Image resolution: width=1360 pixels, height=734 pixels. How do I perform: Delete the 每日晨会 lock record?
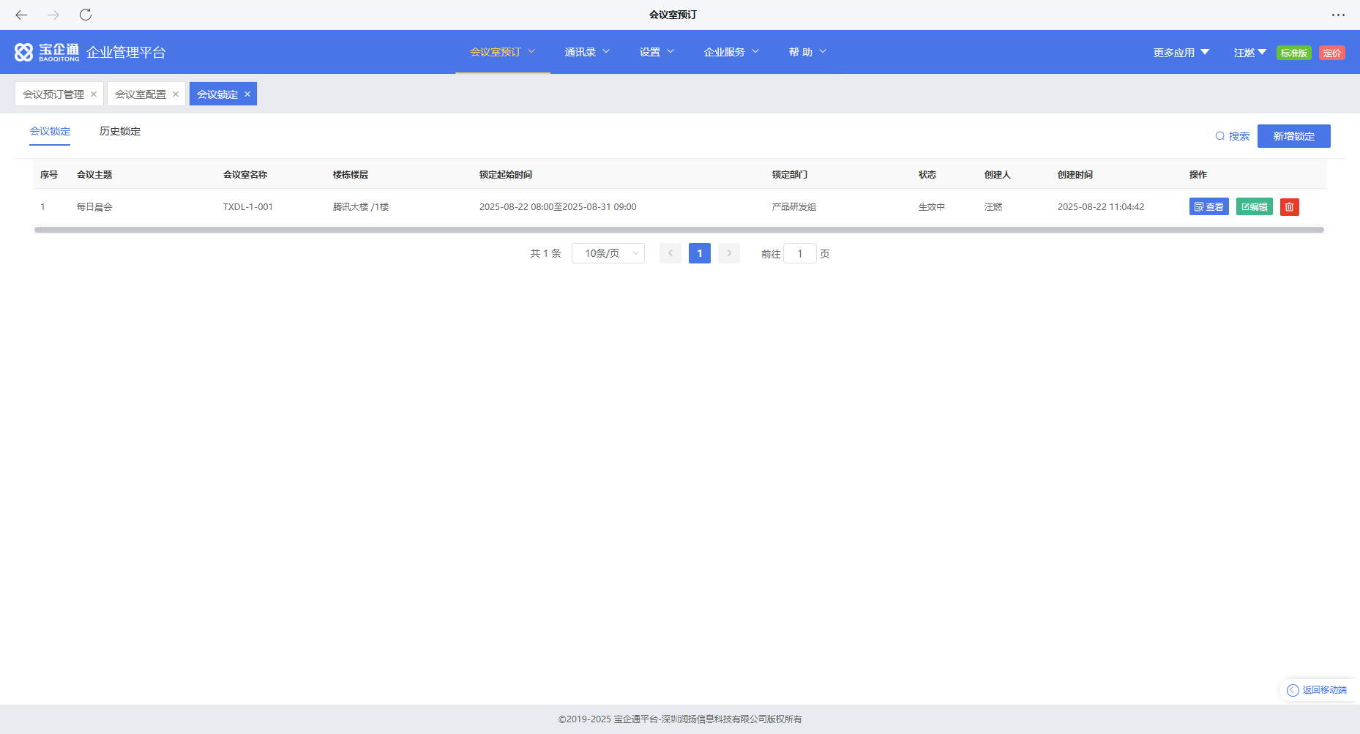click(x=1289, y=207)
